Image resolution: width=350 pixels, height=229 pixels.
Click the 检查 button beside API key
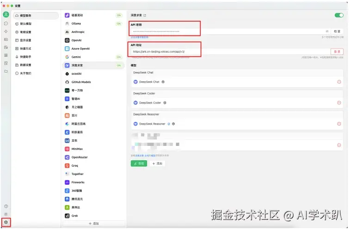(337, 31)
